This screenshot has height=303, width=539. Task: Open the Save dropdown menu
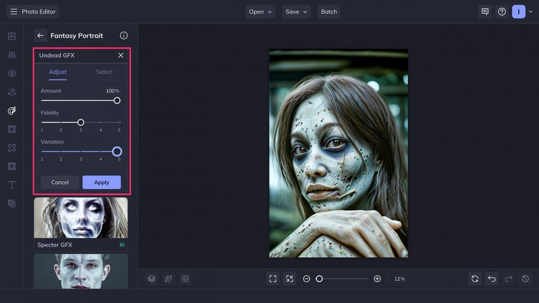tap(296, 11)
